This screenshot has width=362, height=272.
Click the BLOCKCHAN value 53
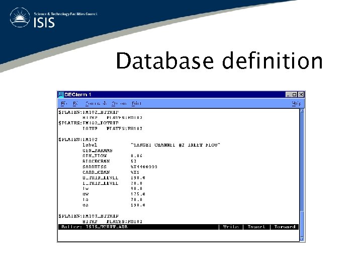tap(133, 162)
